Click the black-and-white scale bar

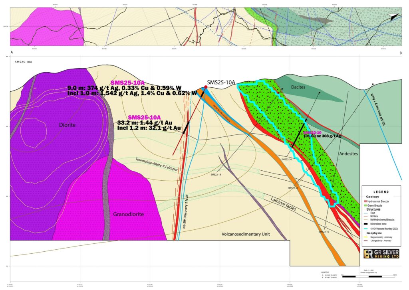369,276
